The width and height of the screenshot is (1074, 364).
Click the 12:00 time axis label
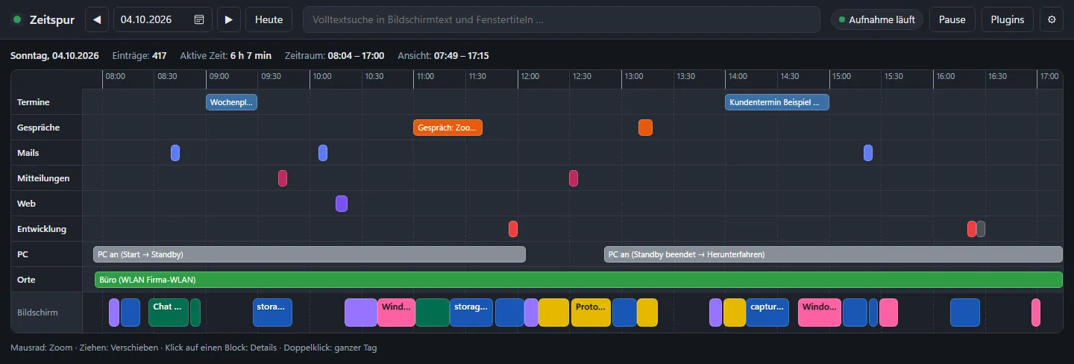tap(530, 76)
